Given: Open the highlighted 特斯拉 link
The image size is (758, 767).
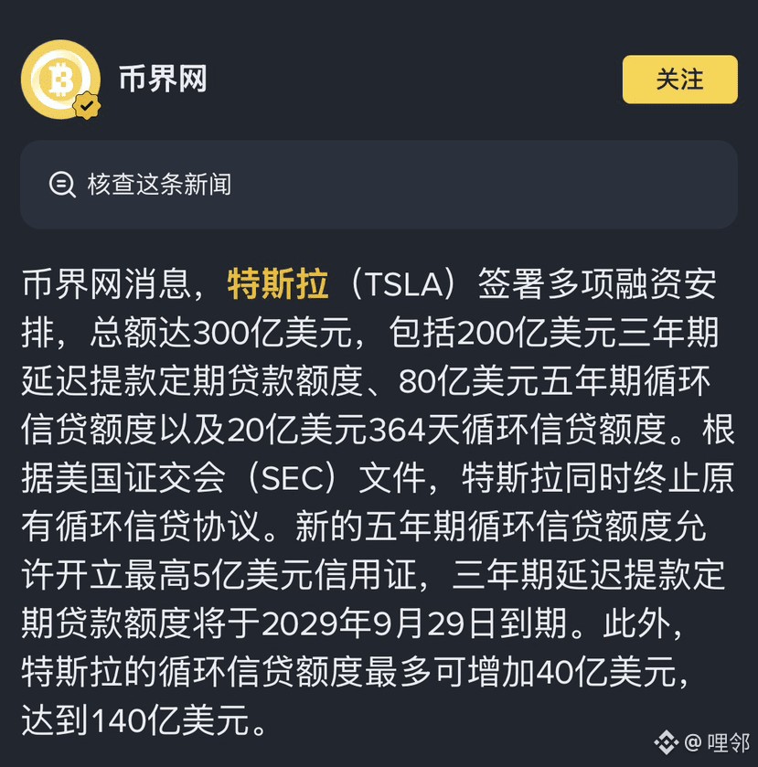Looking at the screenshot, I should 277,283.
